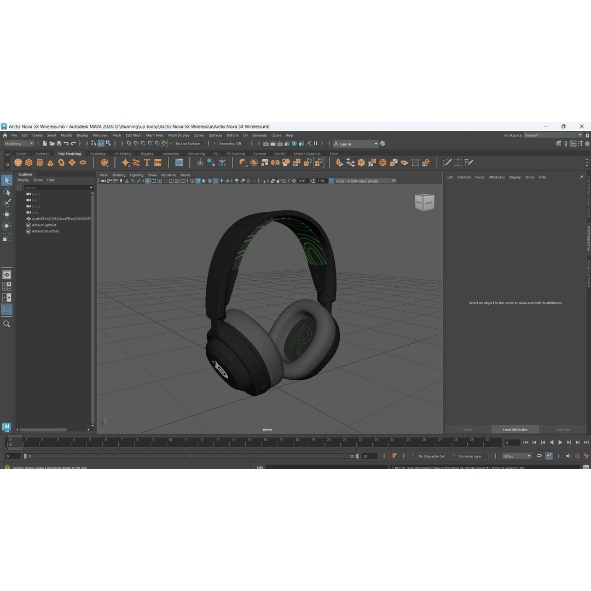Click the undo arrow icon
The height and width of the screenshot is (591, 591).
66,143
